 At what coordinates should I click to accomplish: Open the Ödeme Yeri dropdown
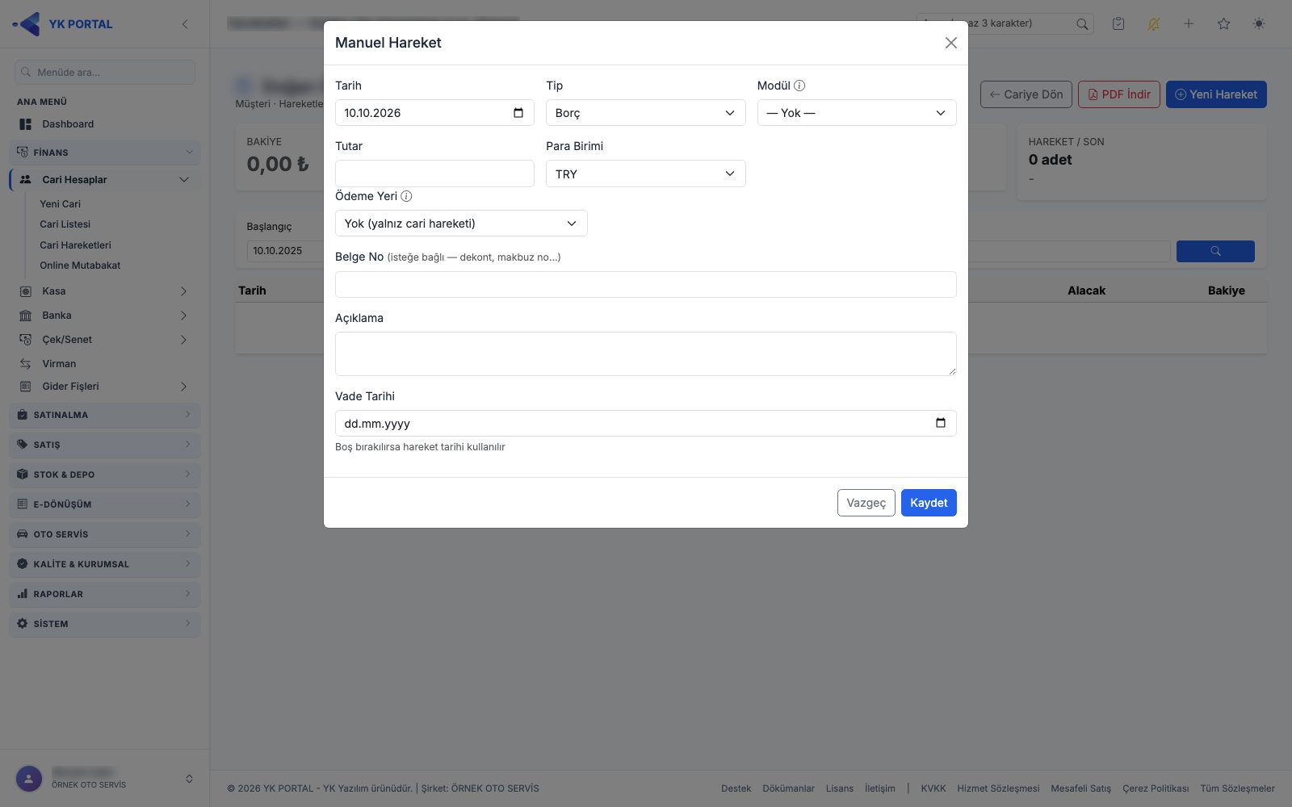point(461,224)
